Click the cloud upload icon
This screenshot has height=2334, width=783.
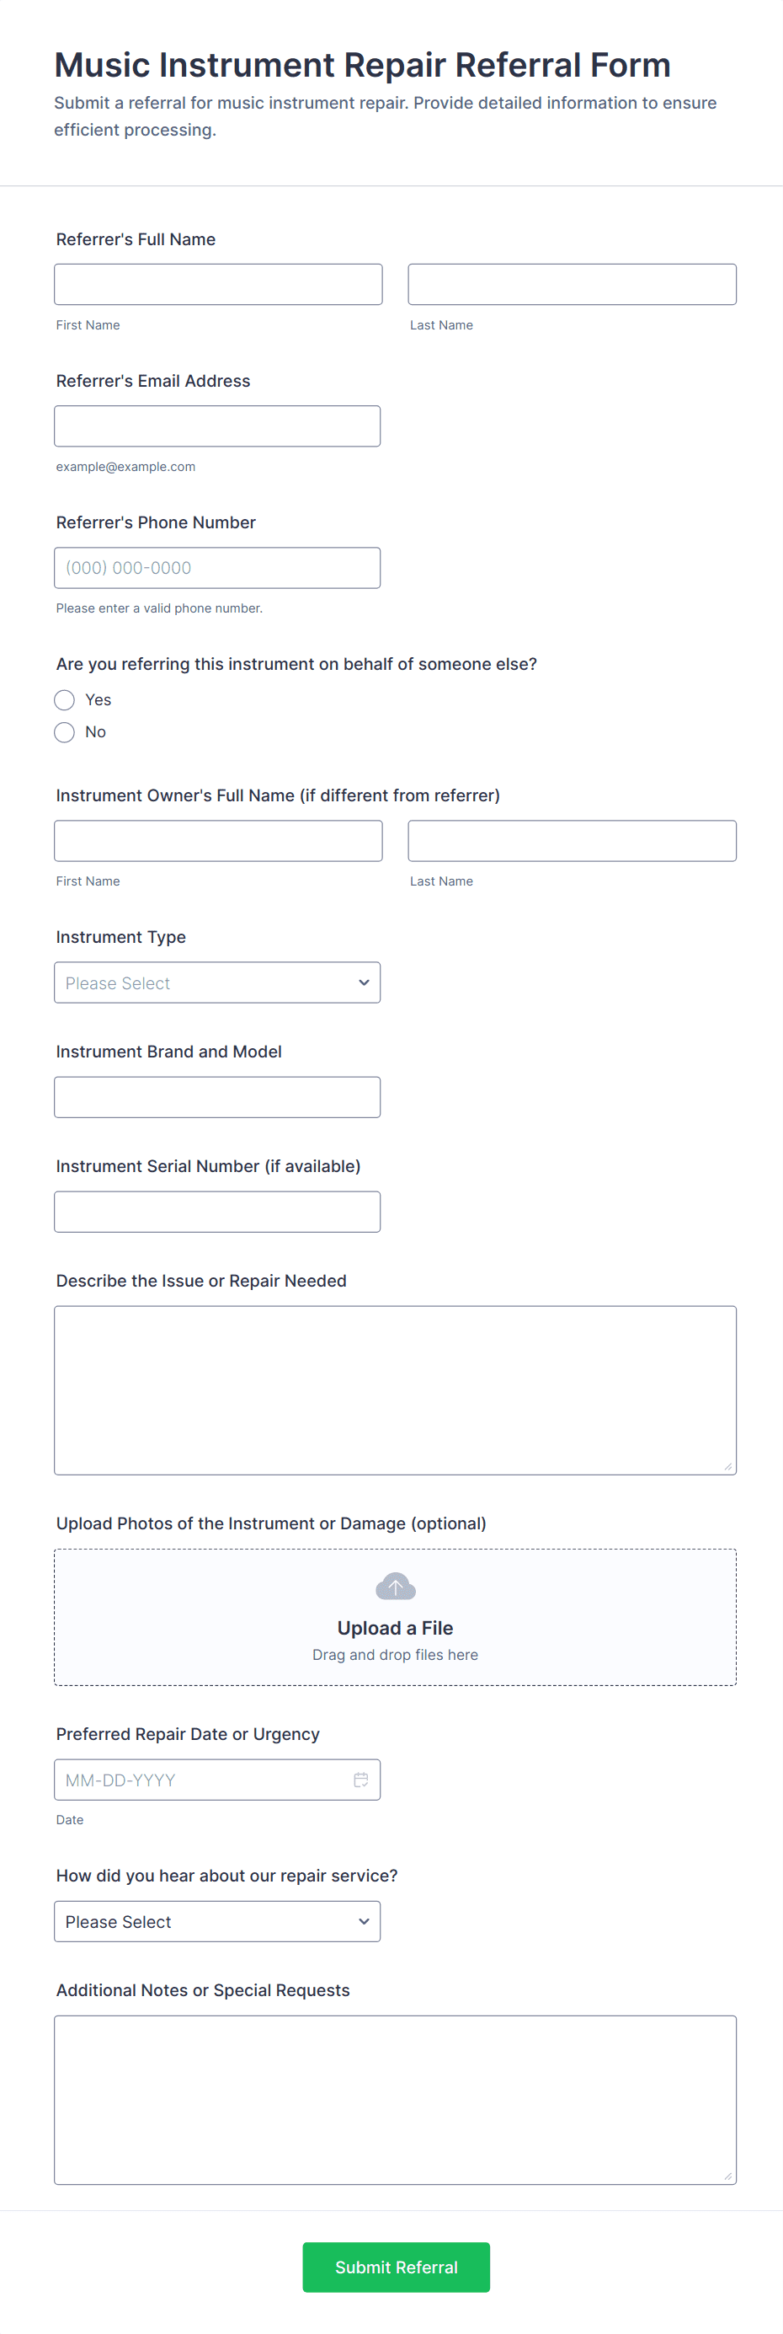point(396,1586)
